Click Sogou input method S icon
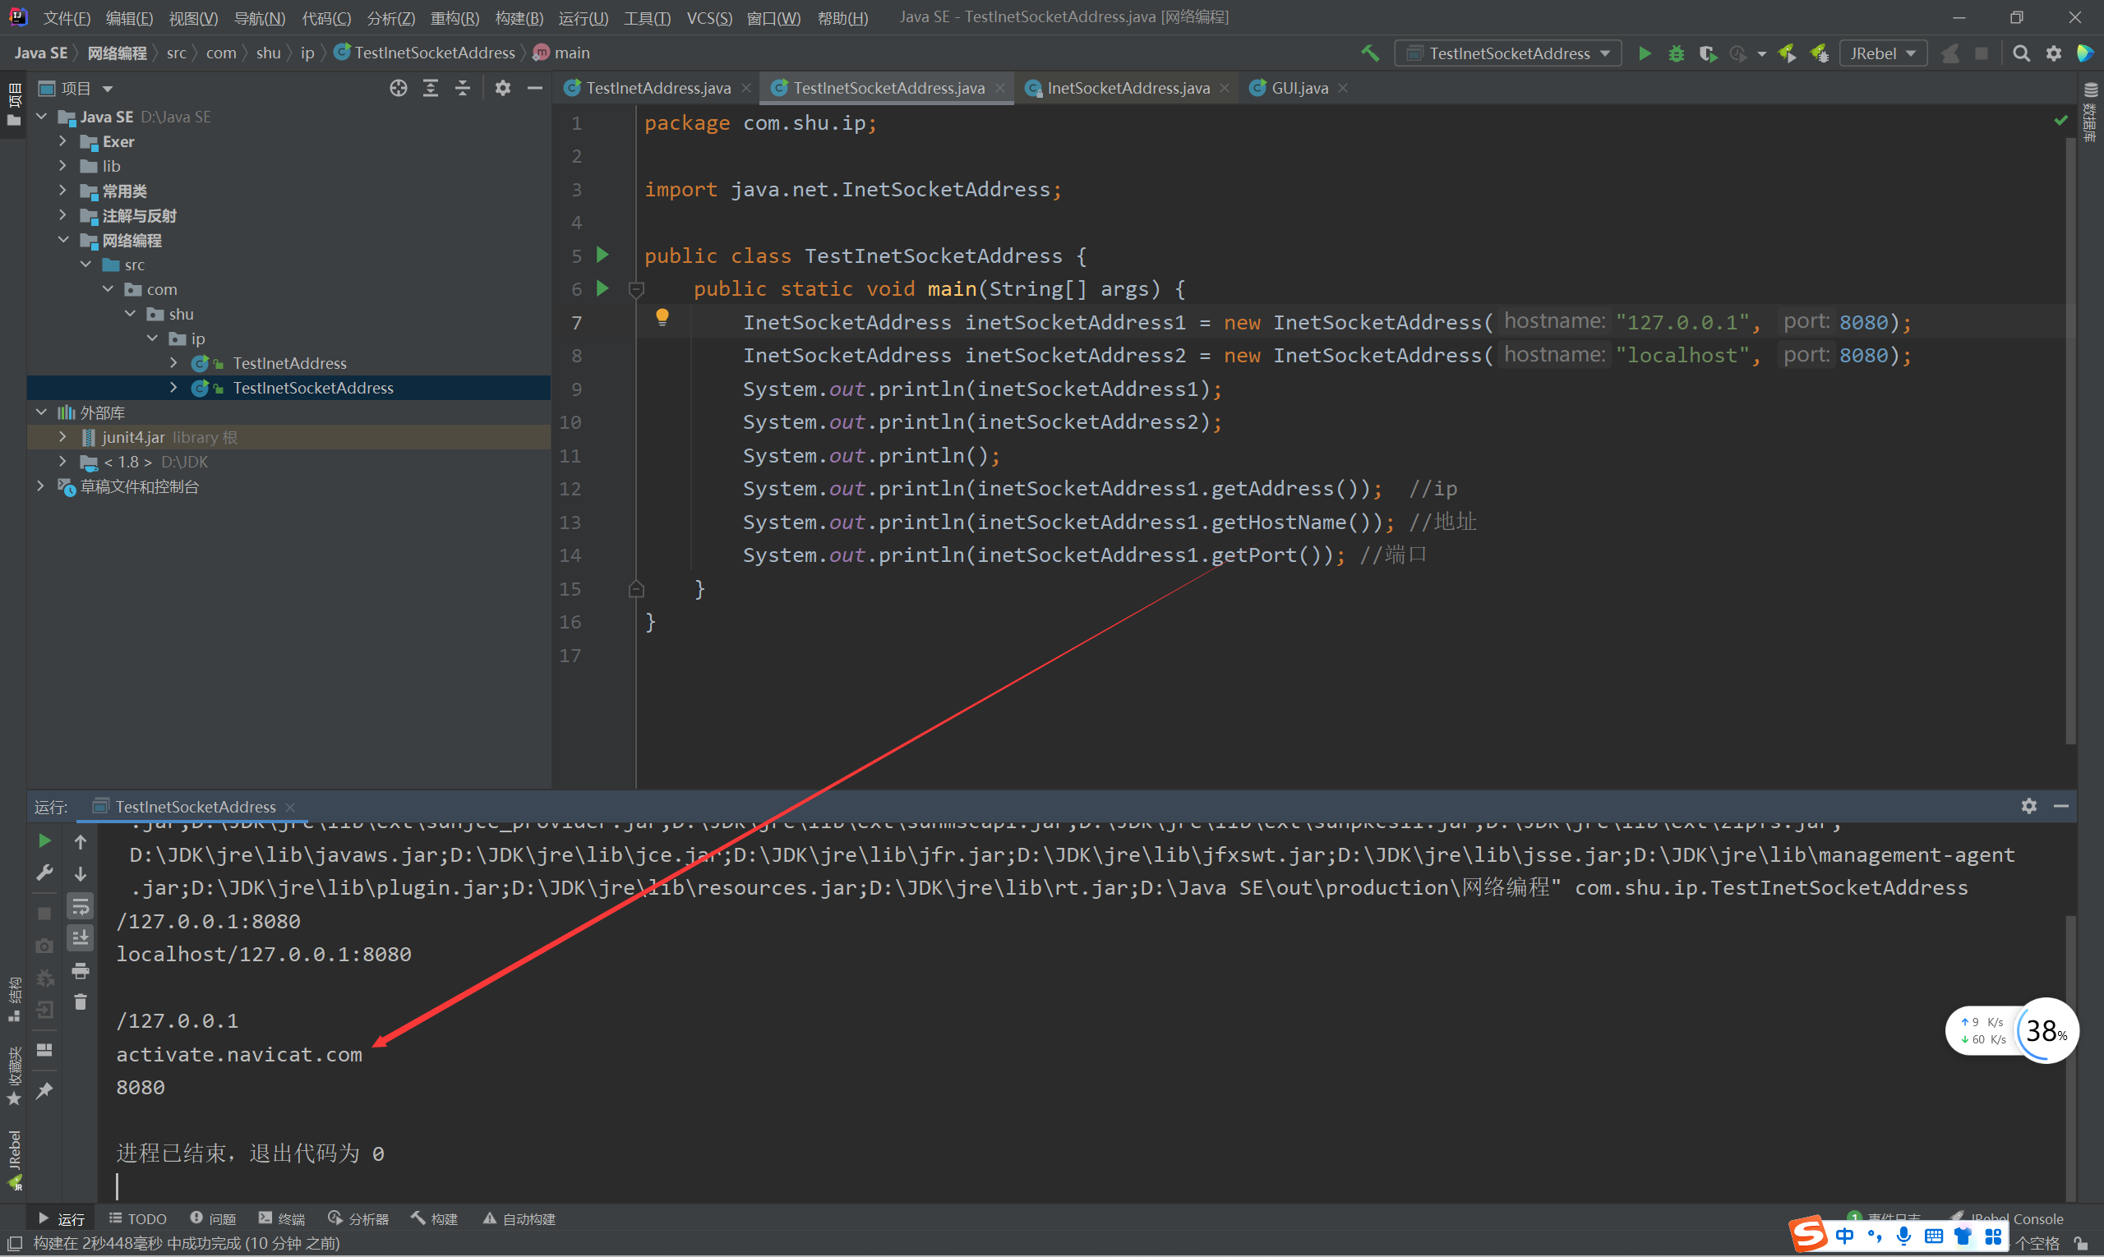The width and height of the screenshot is (2104, 1257). point(1808,1234)
